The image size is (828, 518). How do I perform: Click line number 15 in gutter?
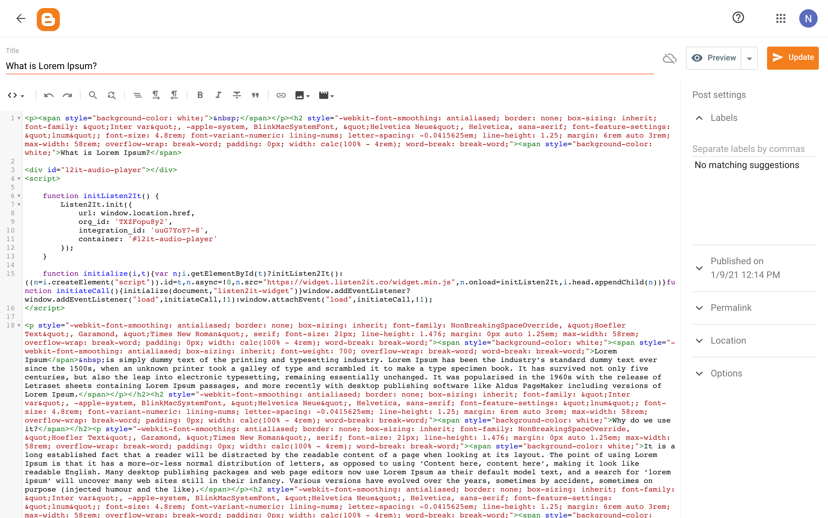pyautogui.click(x=10, y=273)
